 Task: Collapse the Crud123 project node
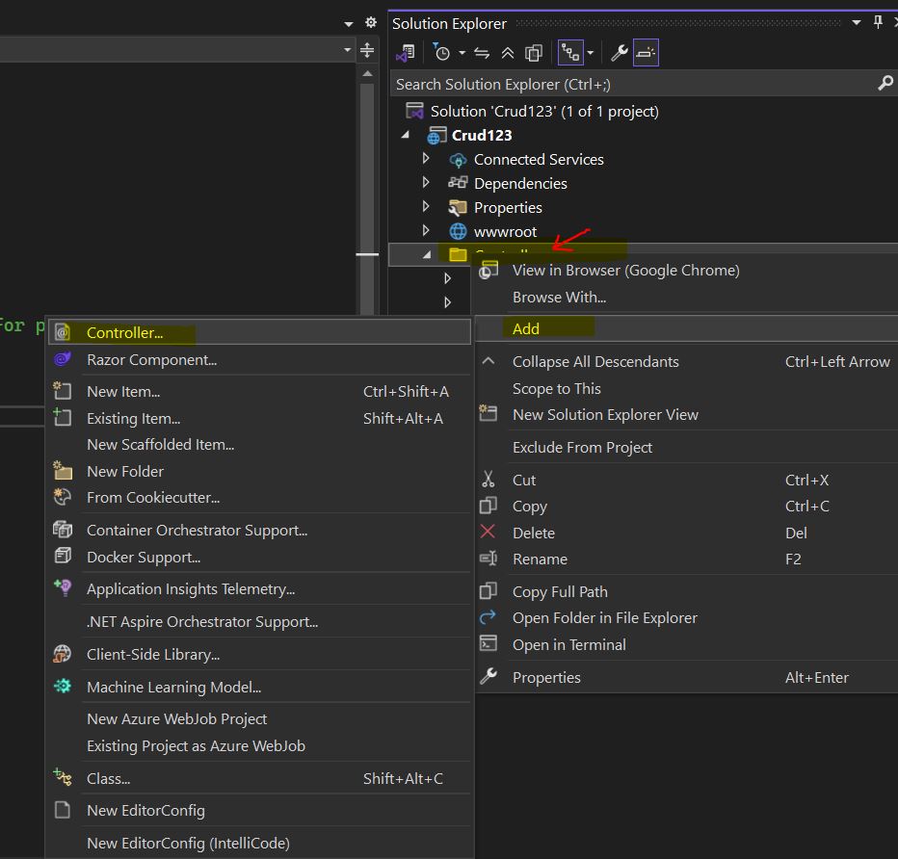coord(406,135)
